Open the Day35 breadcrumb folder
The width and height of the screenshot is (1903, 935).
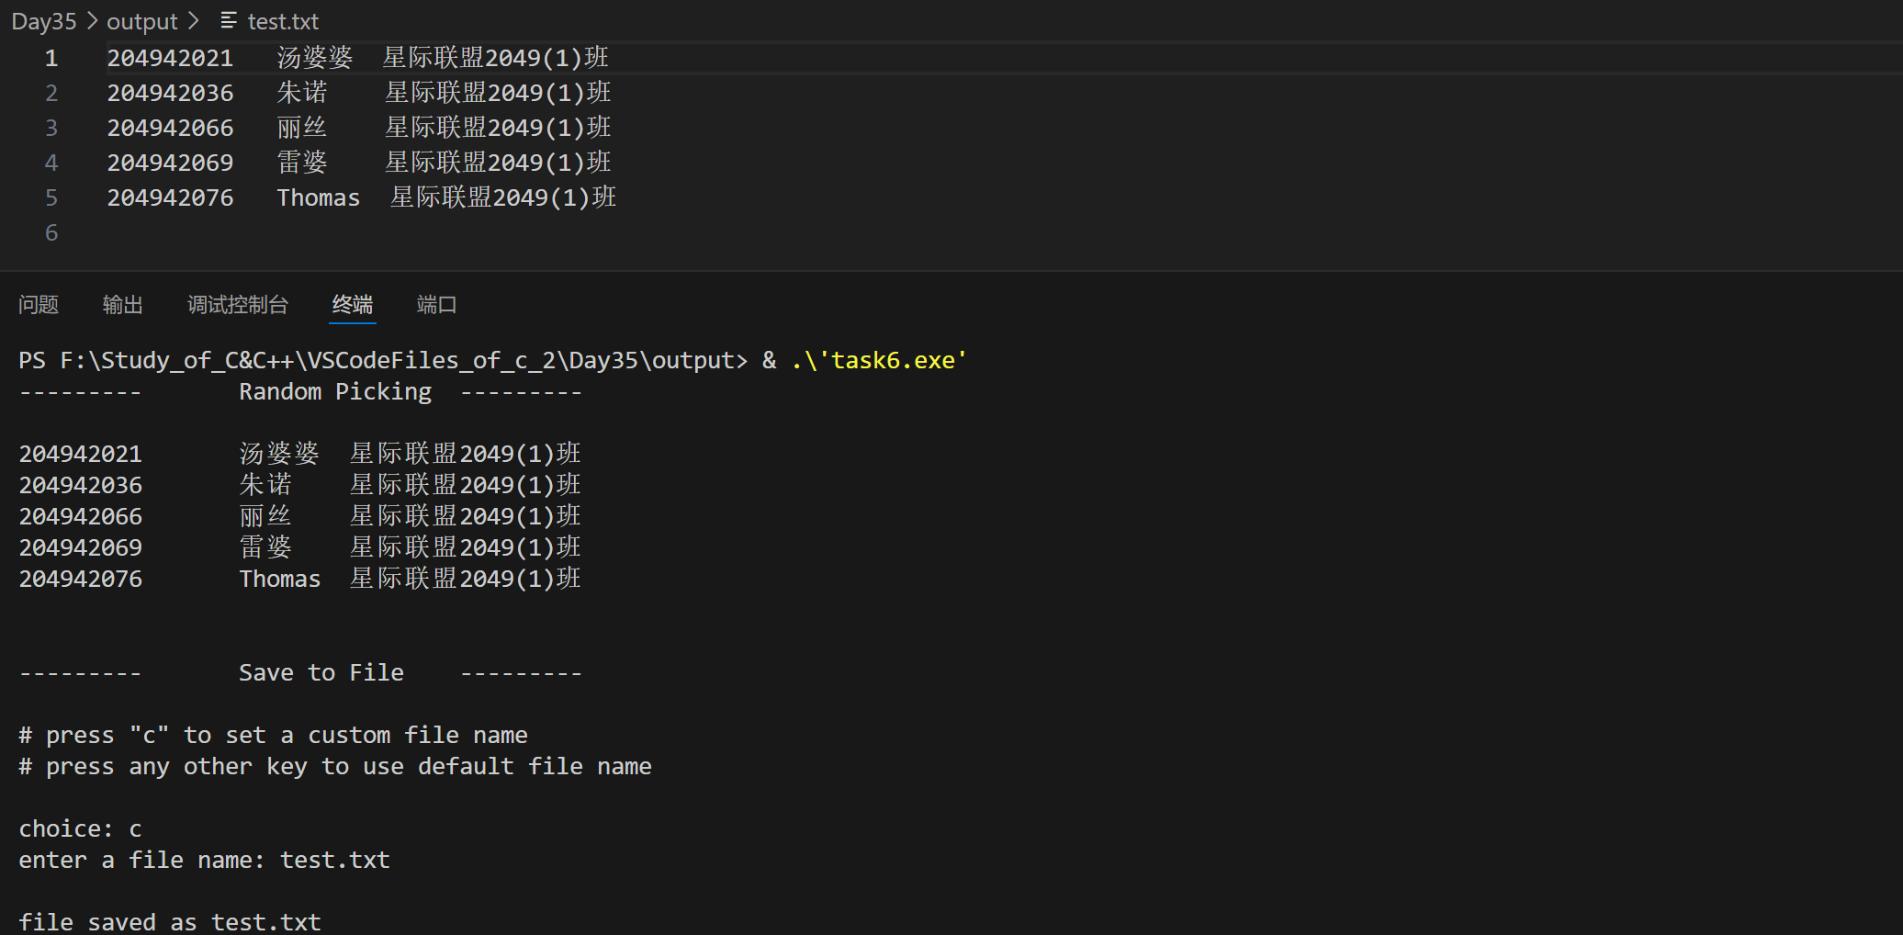click(x=44, y=21)
